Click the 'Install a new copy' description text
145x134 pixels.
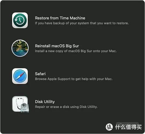click(76, 51)
